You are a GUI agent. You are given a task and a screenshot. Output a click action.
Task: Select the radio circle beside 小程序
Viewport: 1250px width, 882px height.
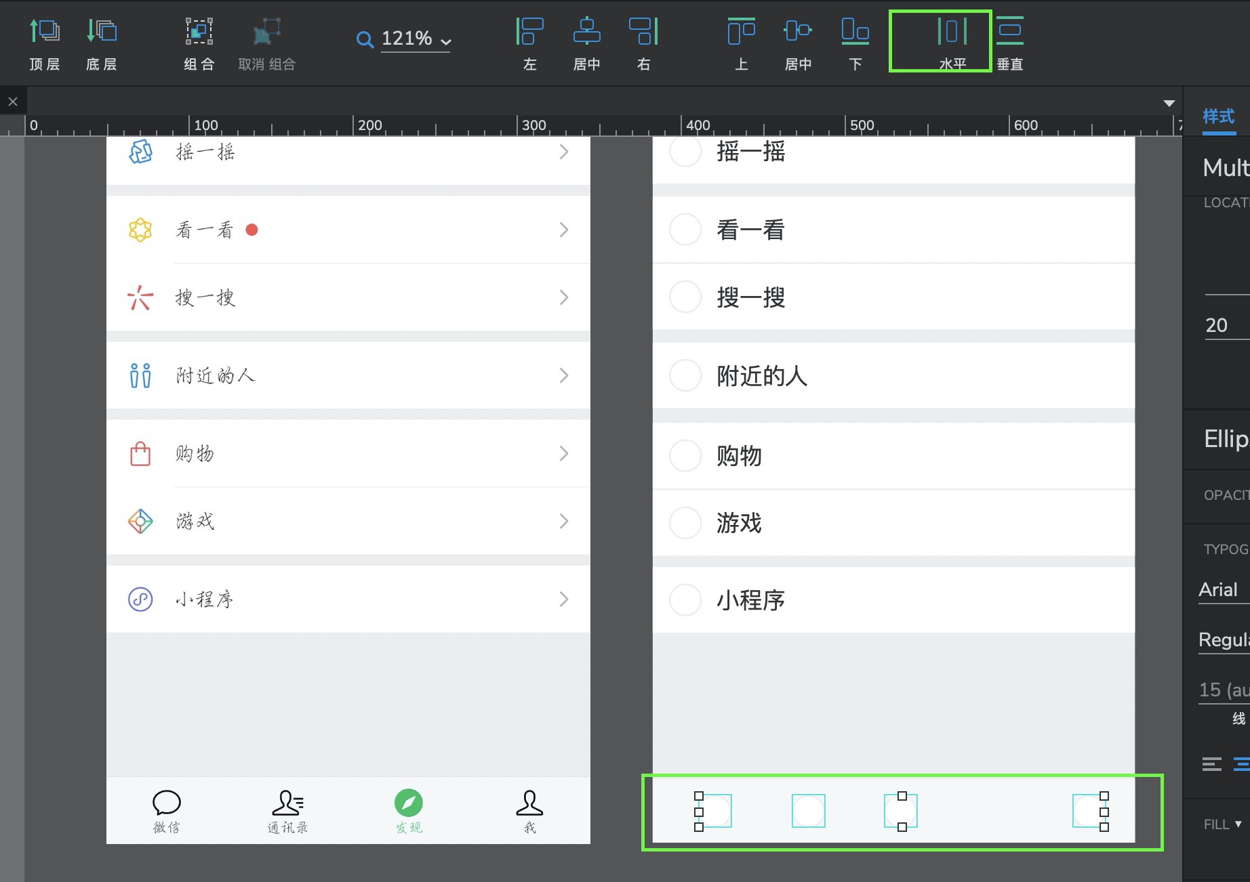(x=685, y=600)
